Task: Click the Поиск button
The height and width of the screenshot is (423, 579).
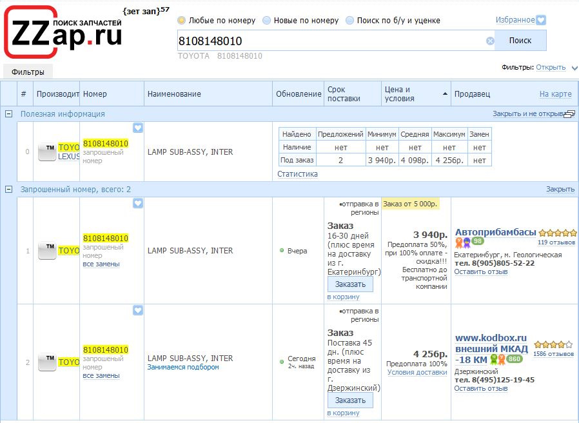Action: click(520, 41)
